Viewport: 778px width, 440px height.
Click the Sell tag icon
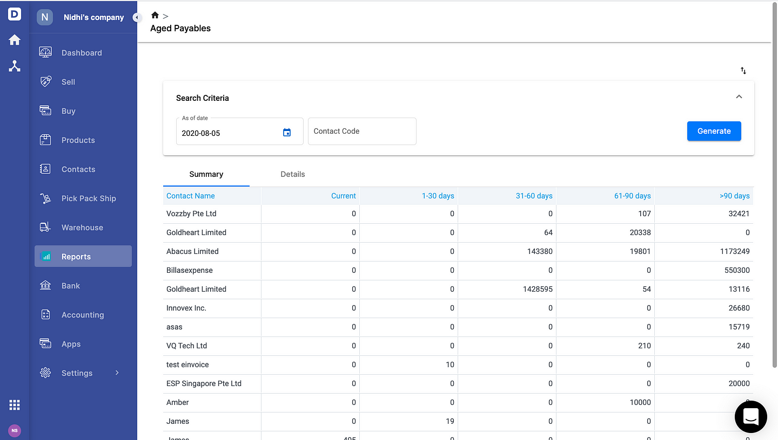[45, 82]
